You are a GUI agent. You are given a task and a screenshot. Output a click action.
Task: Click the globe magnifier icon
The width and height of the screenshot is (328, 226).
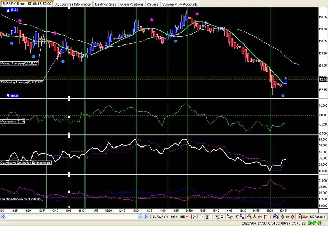276,217
